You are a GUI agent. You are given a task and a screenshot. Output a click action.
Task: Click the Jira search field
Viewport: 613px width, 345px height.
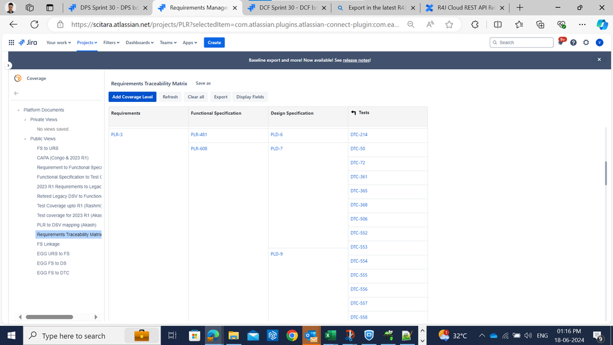click(x=522, y=42)
